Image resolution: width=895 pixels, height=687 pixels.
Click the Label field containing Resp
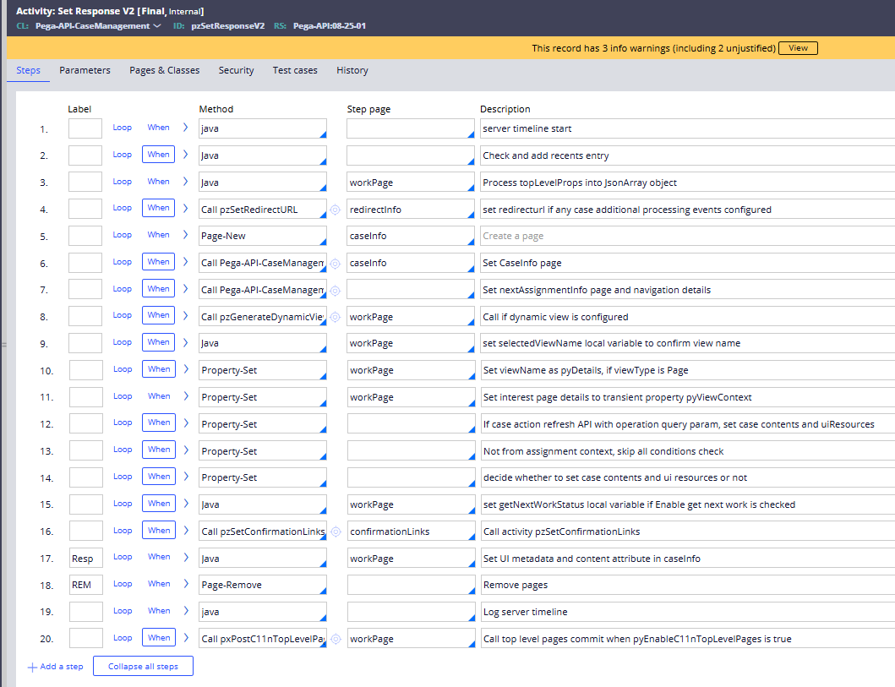click(85, 558)
